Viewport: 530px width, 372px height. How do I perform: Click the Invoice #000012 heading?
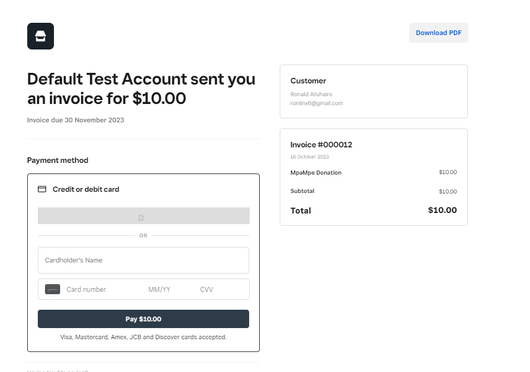pos(321,145)
